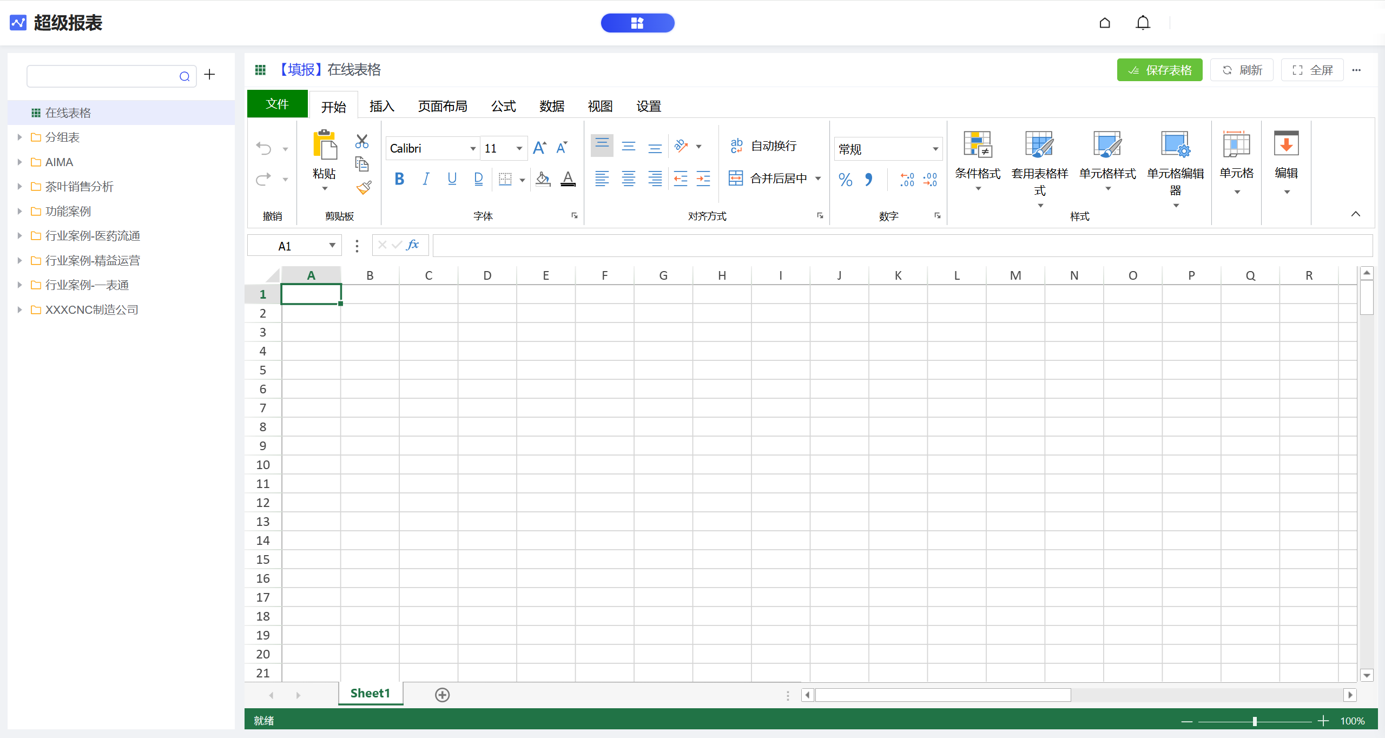1385x738 pixels.
Task: Open the 常规 number format dropdown
Action: [935, 149]
